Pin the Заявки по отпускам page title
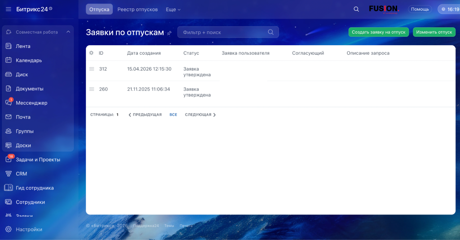This screenshot has height=240, width=460. 169,33
